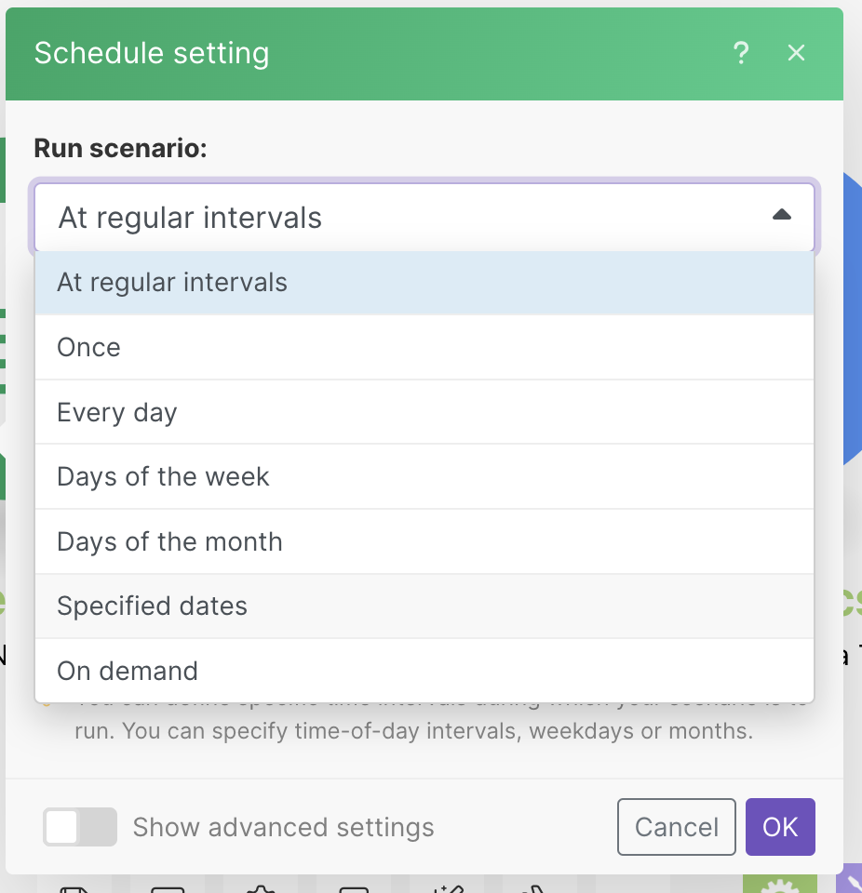The image size is (862, 893).
Task: Click the blue module circle at right edge
Action: click(x=852, y=316)
